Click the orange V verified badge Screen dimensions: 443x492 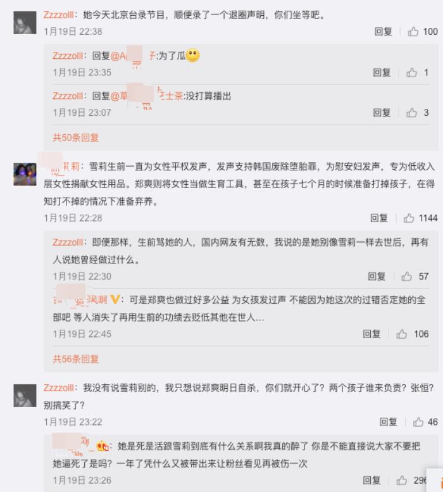pos(115,300)
